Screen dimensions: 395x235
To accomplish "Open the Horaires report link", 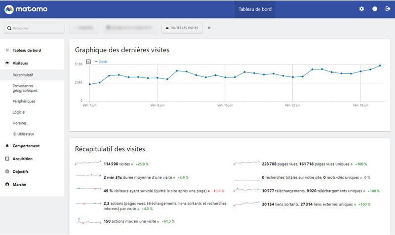I will point(20,123).
